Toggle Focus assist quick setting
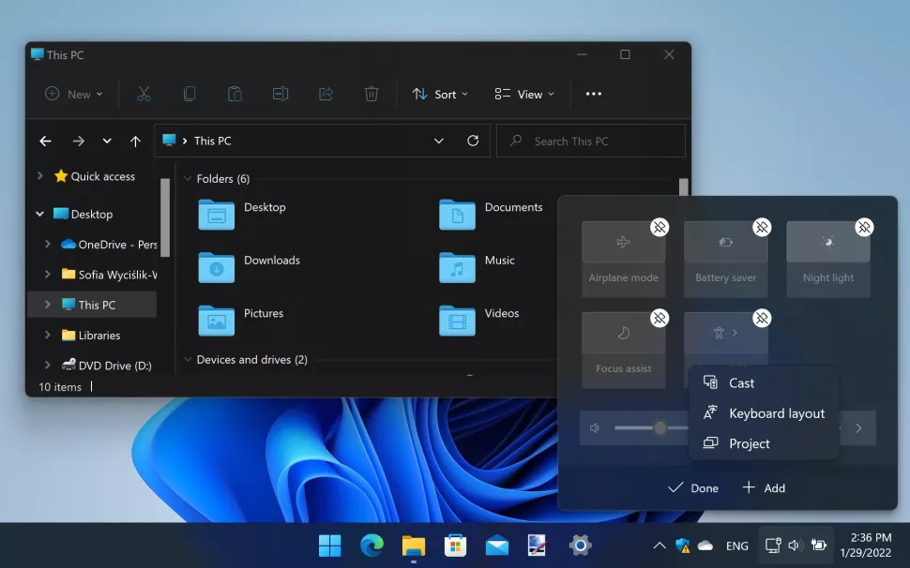 623,334
